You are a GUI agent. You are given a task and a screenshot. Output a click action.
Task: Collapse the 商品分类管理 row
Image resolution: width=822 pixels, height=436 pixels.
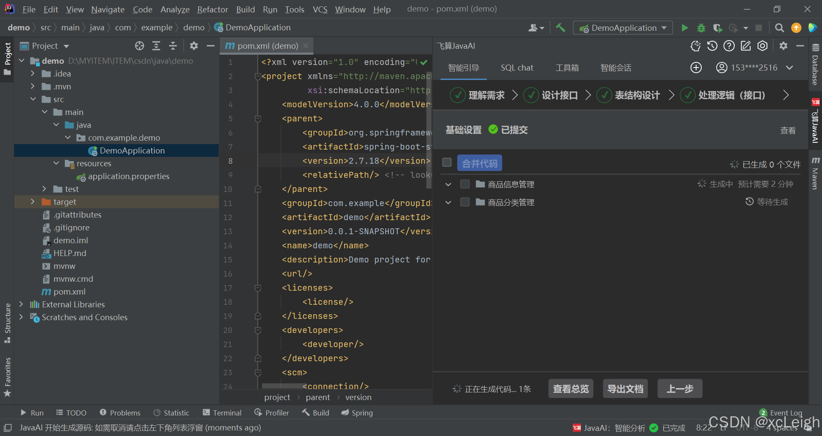coord(448,202)
